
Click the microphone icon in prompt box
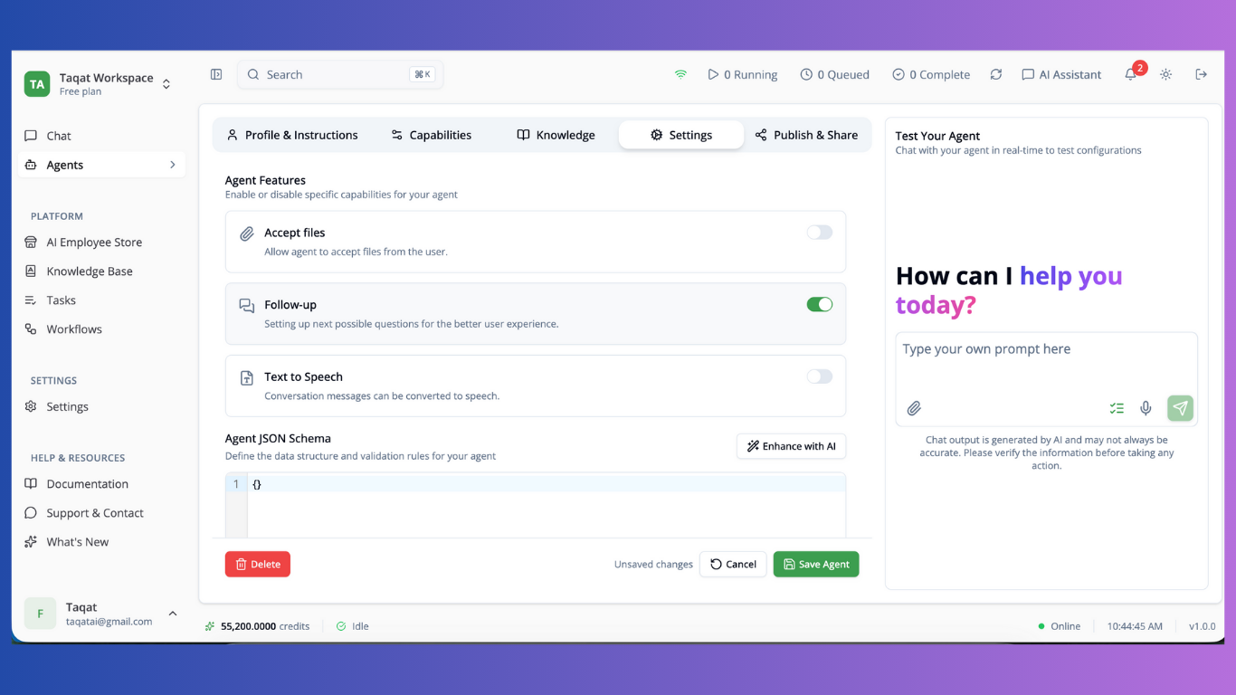click(x=1146, y=408)
